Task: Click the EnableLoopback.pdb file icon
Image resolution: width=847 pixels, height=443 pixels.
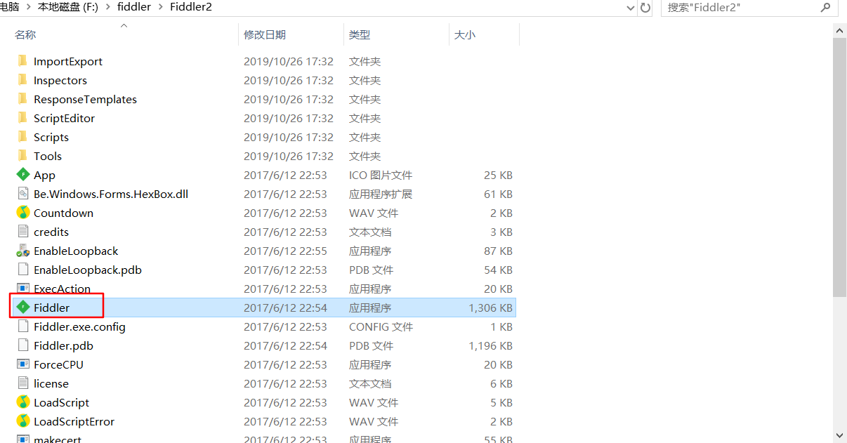Action: click(x=22, y=270)
